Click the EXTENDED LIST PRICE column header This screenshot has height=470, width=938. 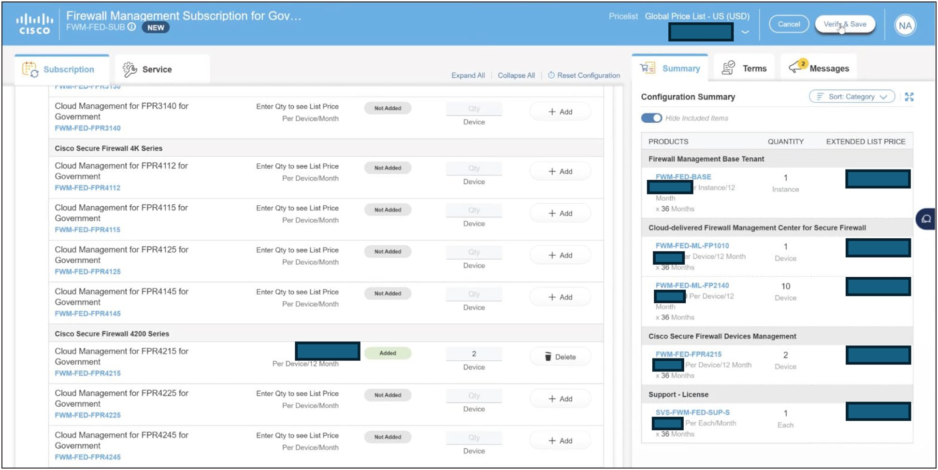[x=866, y=142]
